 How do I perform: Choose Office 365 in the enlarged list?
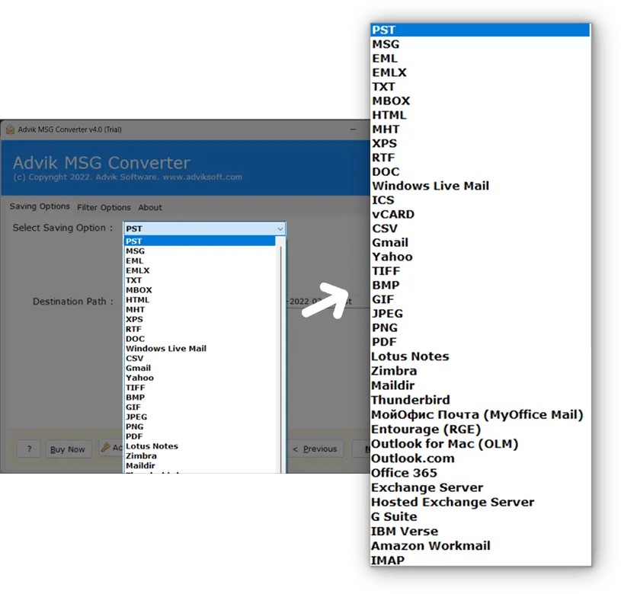coord(404,473)
